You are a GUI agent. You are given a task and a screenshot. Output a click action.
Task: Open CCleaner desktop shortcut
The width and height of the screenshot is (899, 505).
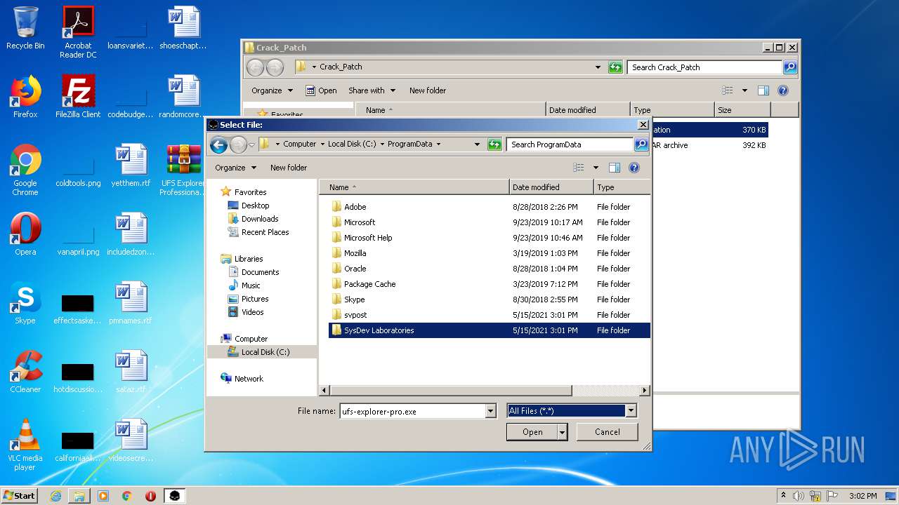click(x=25, y=372)
